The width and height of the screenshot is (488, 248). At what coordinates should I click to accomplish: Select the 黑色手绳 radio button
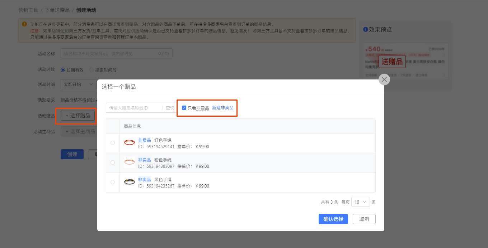(113, 182)
